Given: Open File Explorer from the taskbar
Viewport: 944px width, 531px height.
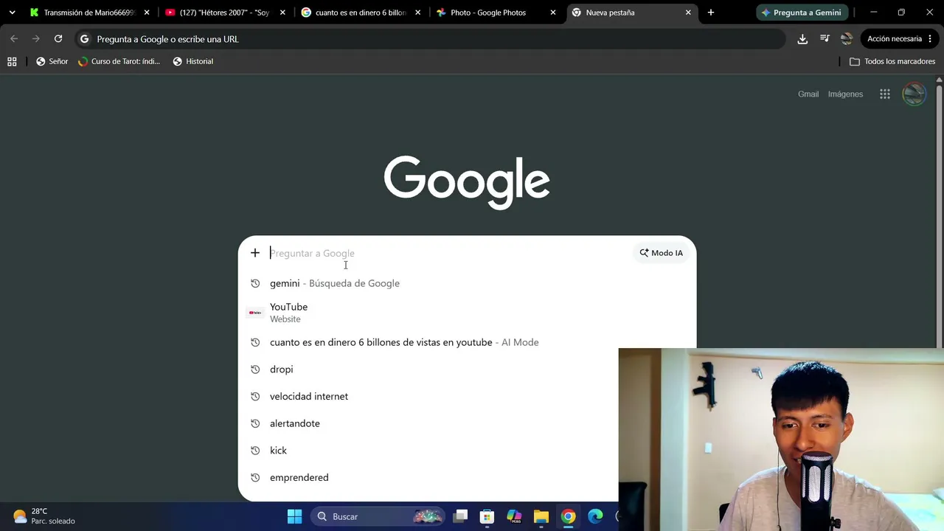Looking at the screenshot, I should pos(541,516).
